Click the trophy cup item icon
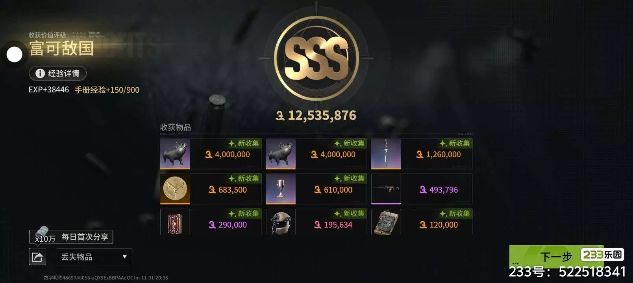The height and width of the screenshot is (283, 633). (x=280, y=189)
